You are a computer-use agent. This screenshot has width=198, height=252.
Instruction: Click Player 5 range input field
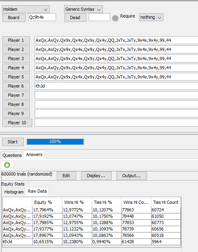tap(116, 77)
